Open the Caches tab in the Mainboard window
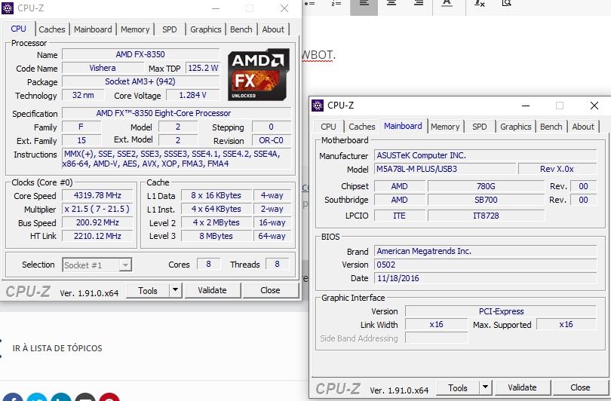This screenshot has width=611, height=401. point(361,127)
